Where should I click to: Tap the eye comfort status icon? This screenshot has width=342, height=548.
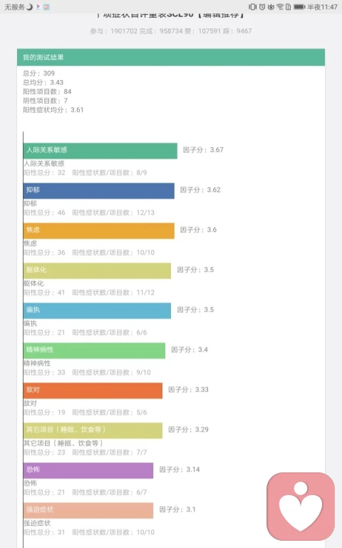pos(271,6)
